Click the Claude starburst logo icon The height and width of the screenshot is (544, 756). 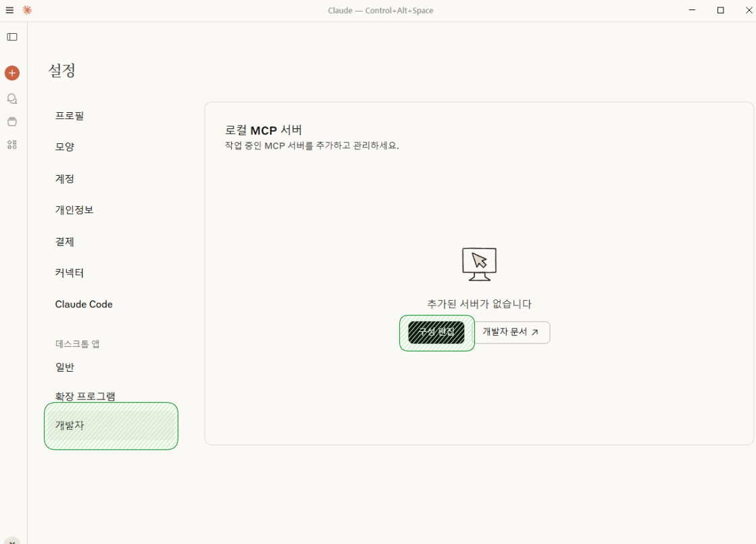click(x=28, y=10)
